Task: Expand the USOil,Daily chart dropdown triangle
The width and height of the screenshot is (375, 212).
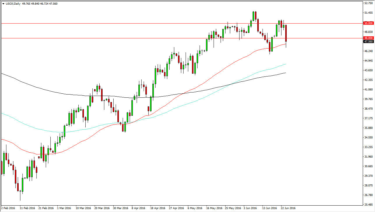Action: tap(3, 4)
